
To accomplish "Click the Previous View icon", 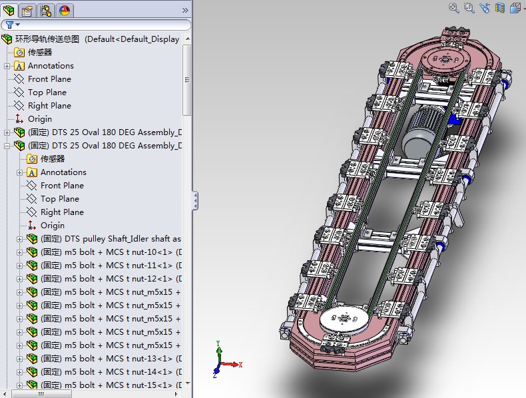I will click(485, 8).
